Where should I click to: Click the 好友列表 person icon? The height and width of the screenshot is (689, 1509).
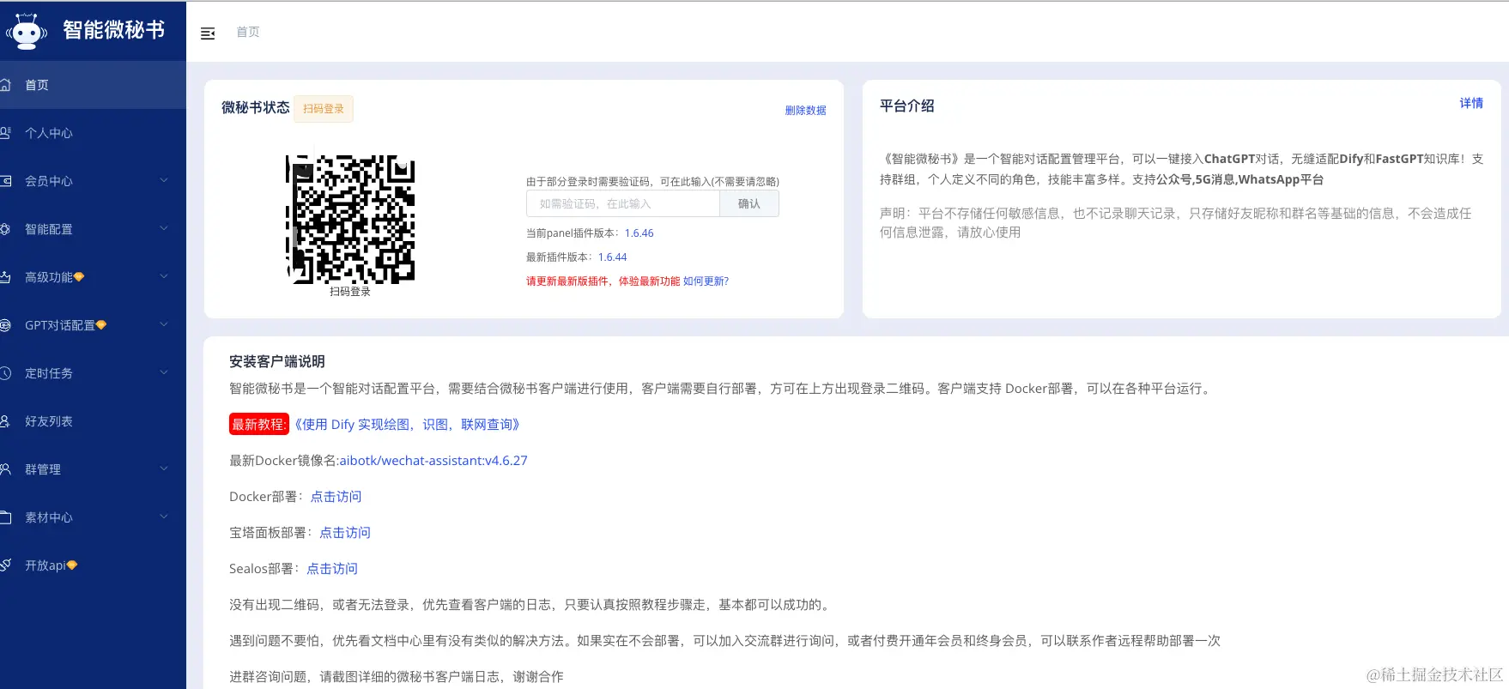pos(5,421)
